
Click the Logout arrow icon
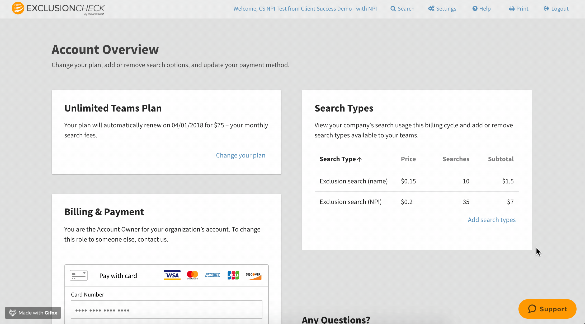point(546,9)
